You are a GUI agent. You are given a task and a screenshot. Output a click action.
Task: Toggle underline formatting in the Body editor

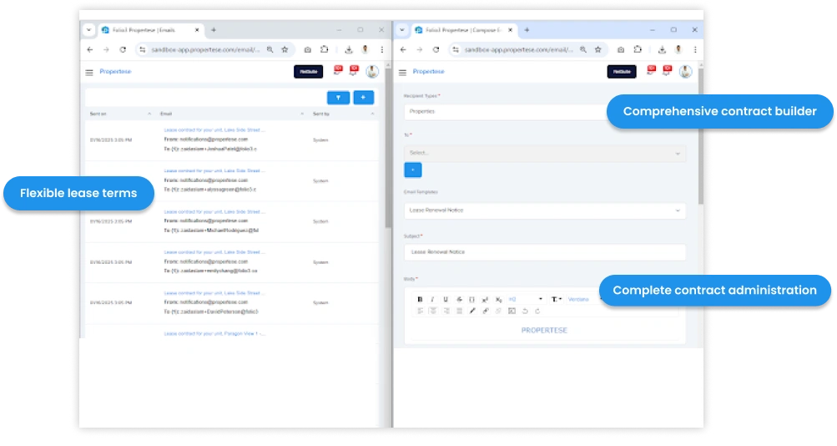(x=446, y=300)
